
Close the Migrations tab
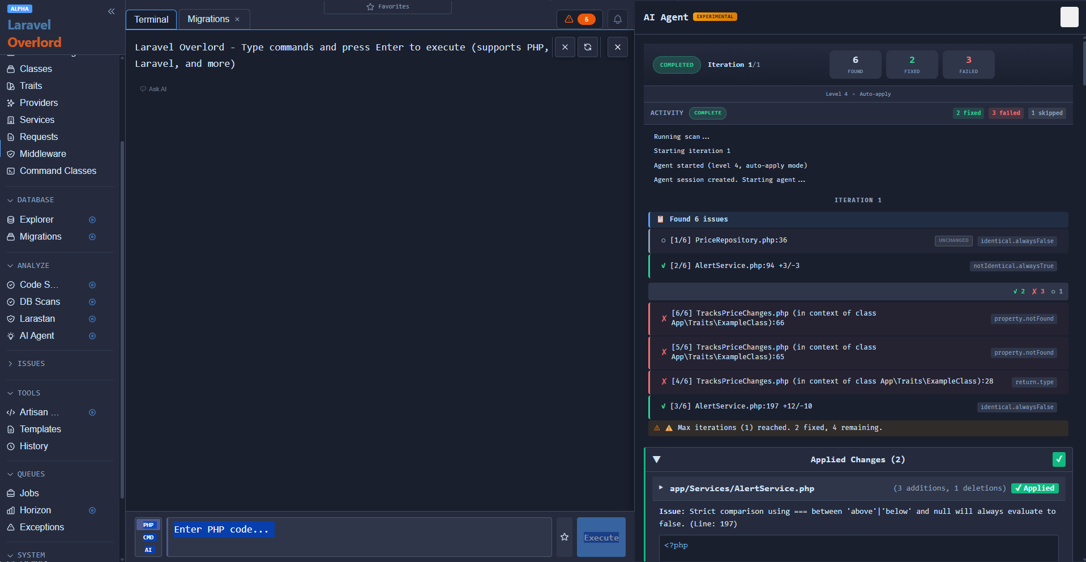237,19
